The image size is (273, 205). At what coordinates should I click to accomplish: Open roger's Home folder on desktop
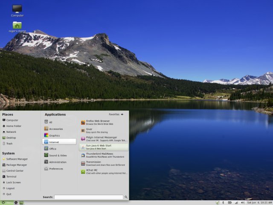17,27
